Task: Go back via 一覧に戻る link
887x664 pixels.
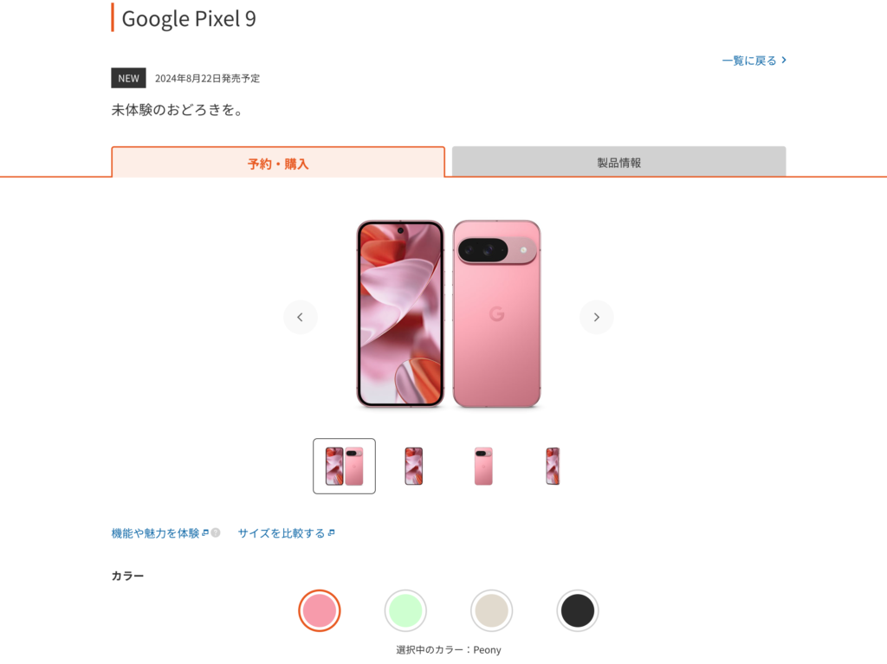Action: (x=749, y=61)
